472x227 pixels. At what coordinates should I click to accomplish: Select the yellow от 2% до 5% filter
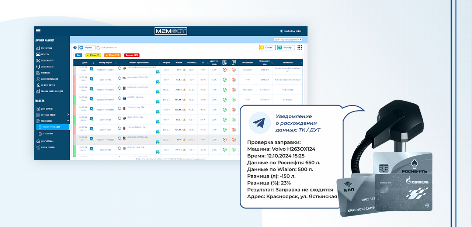(93, 55)
